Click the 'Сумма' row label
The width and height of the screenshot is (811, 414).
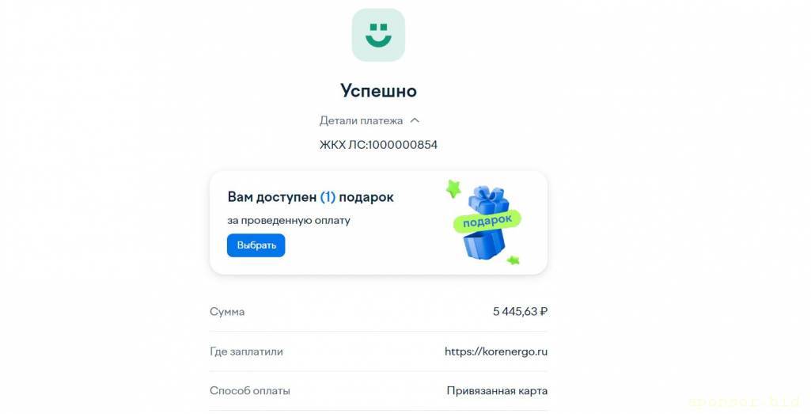pos(227,312)
